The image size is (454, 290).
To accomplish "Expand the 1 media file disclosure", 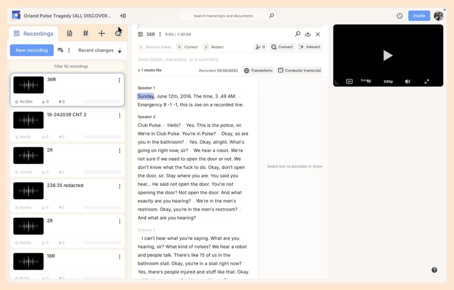I will click(150, 70).
